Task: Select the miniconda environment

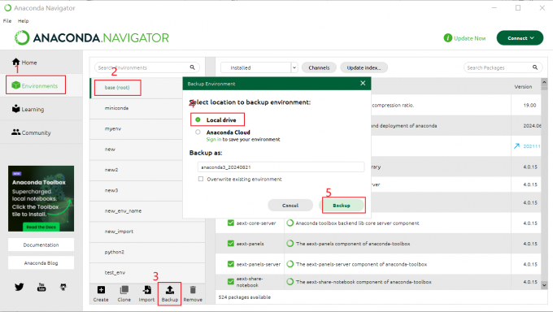Action: (147, 108)
